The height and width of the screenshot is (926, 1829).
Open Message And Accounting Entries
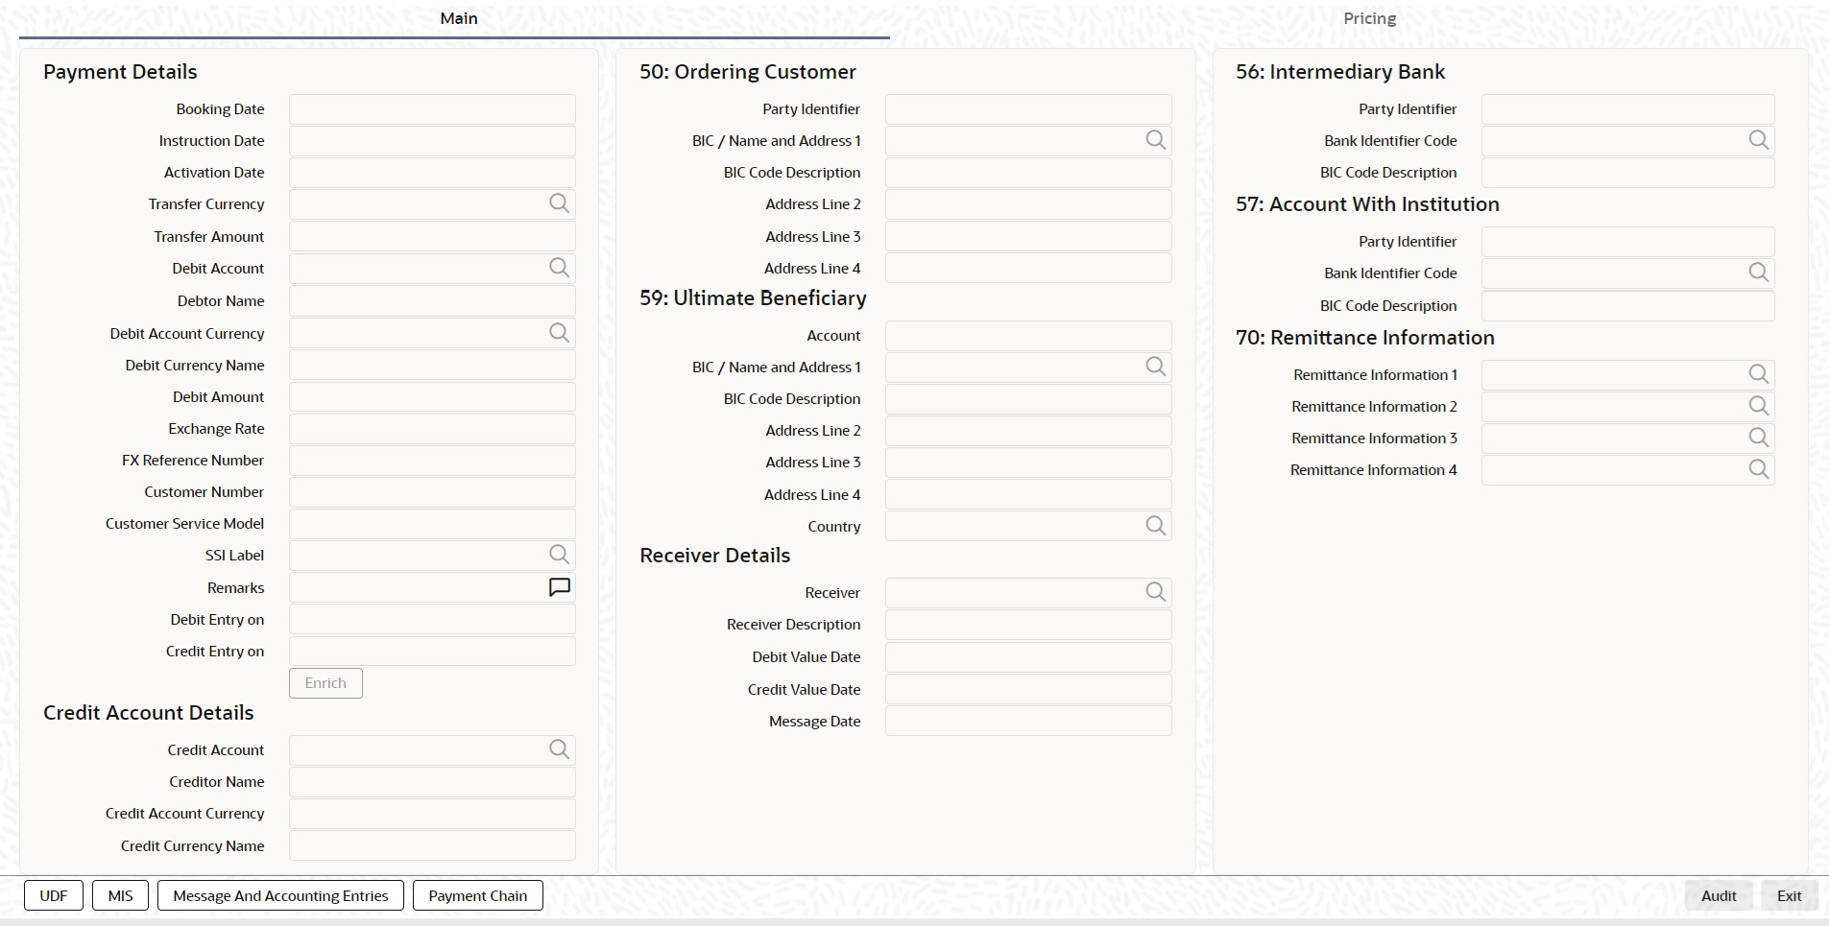tap(280, 896)
